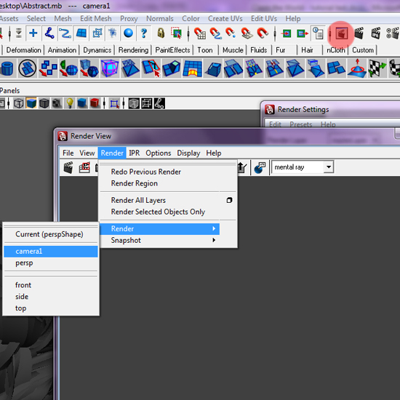Open Options menu in Render View
Viewport: 400px width, 400px height.
coord(158,153)
